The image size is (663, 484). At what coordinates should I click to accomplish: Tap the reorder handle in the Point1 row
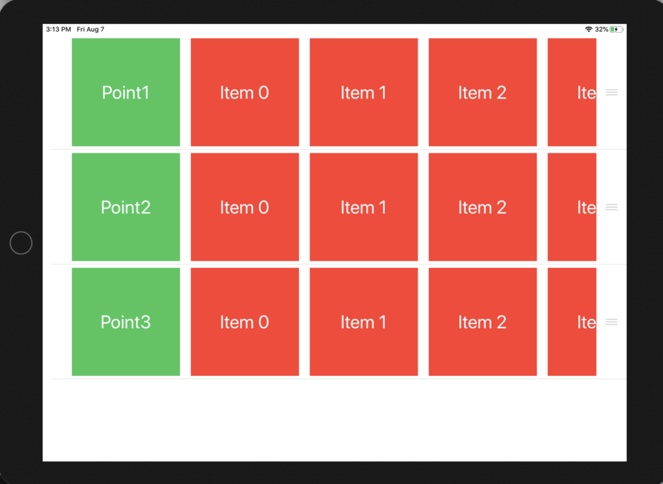tap(611, 92)
